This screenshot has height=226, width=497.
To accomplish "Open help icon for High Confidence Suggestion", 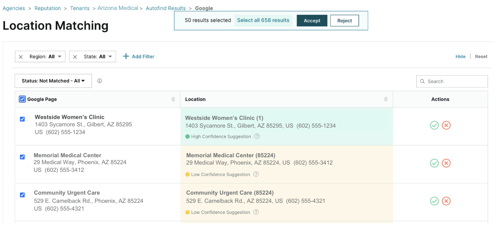I will (257, 137).
